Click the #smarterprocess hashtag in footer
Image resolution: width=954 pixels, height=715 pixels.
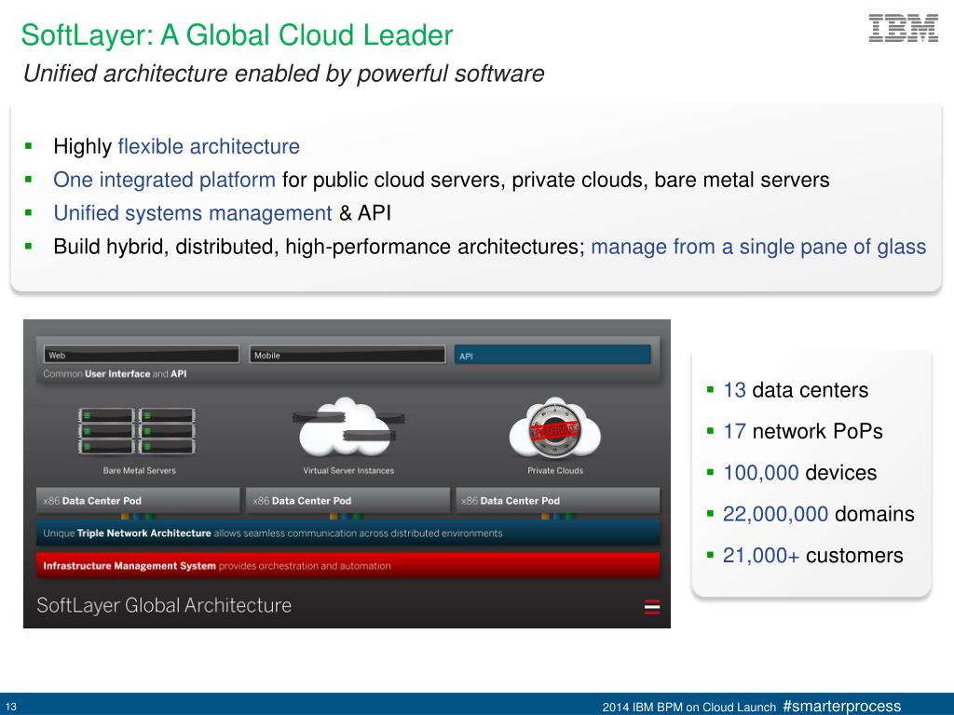click(x=842, y=706)
